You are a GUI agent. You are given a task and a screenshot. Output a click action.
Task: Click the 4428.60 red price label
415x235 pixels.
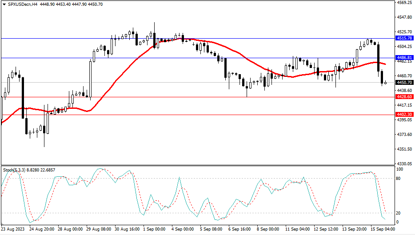tap(405, 97)
